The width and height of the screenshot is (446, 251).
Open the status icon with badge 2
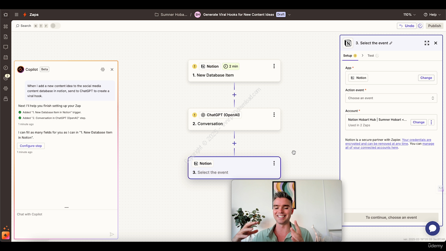[6, 77]
